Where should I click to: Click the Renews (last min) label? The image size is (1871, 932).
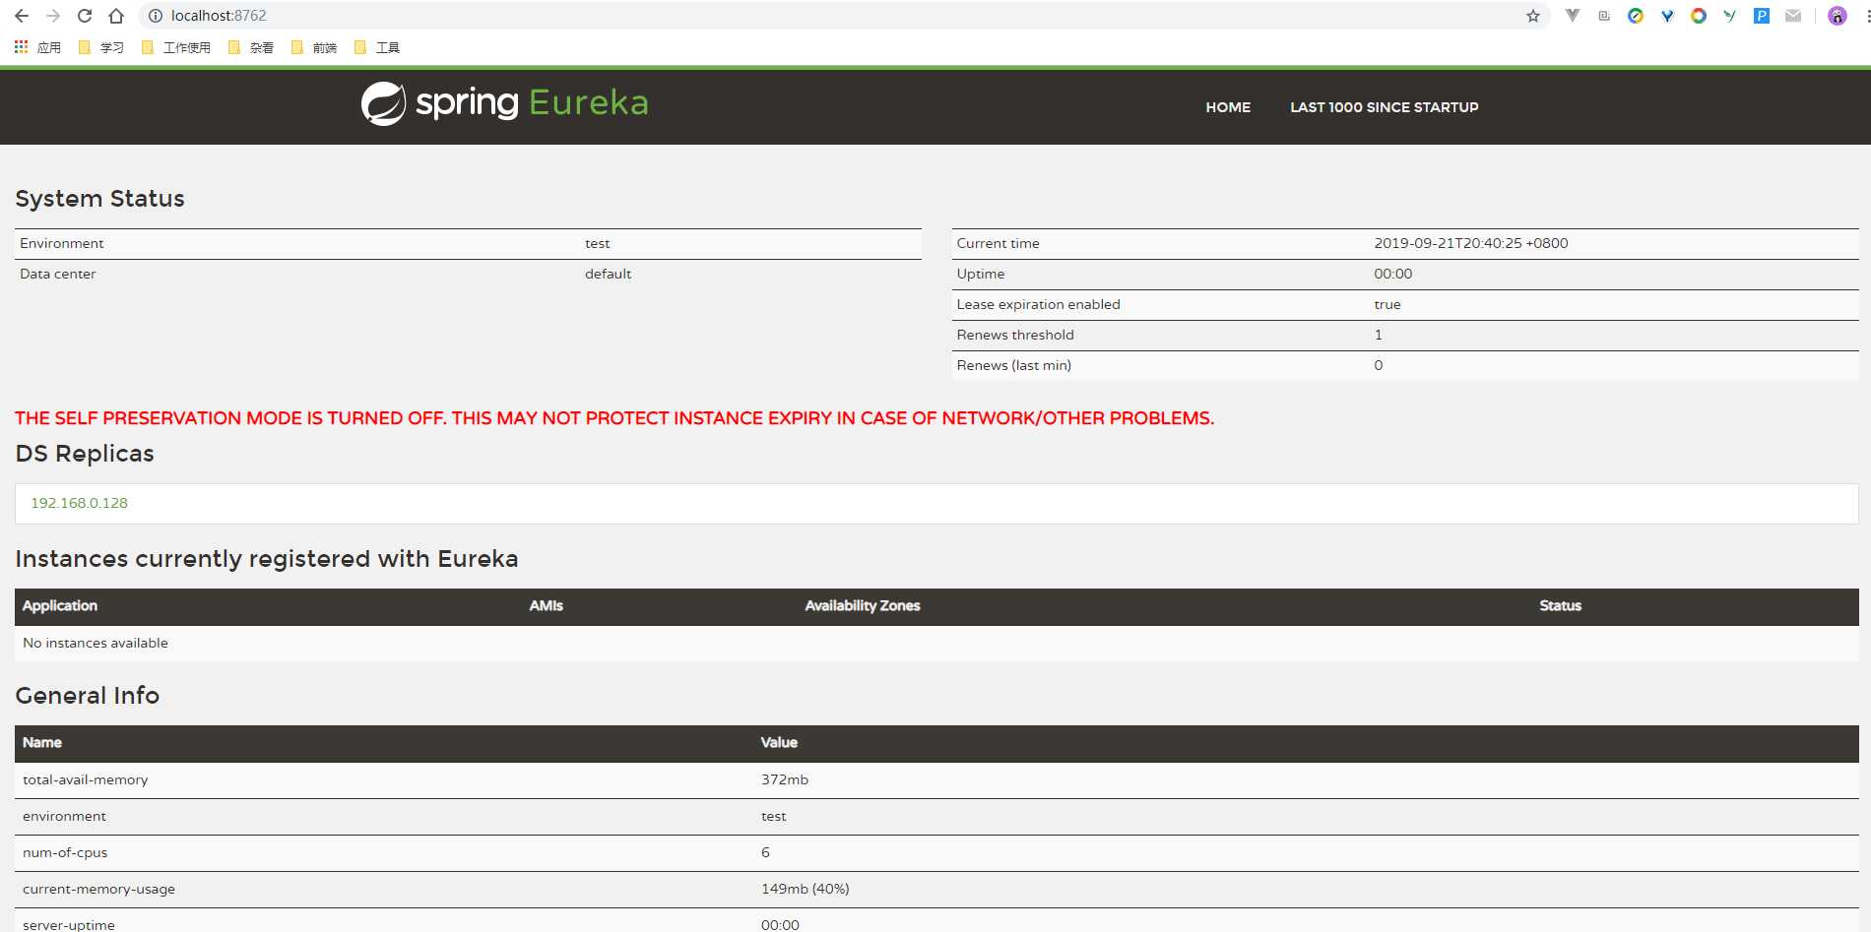[x=1014, y=365]
